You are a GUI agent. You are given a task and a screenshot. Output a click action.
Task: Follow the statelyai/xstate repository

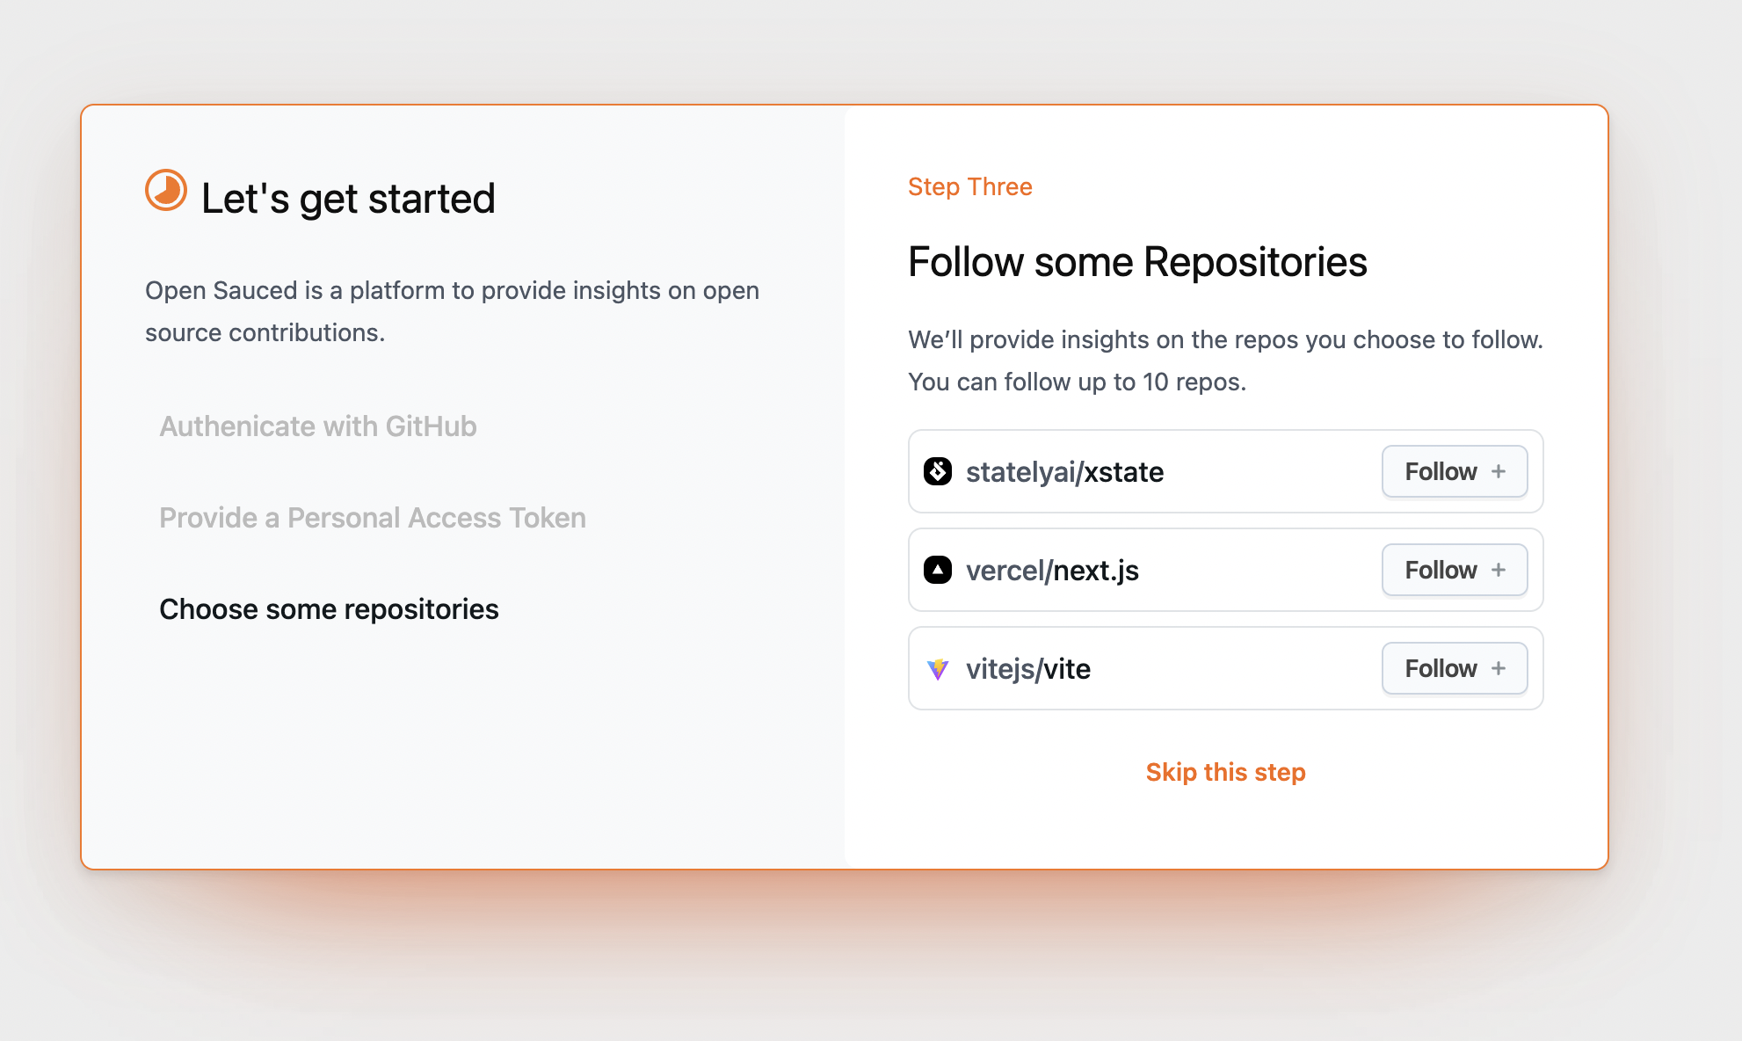pos(1454,471)
